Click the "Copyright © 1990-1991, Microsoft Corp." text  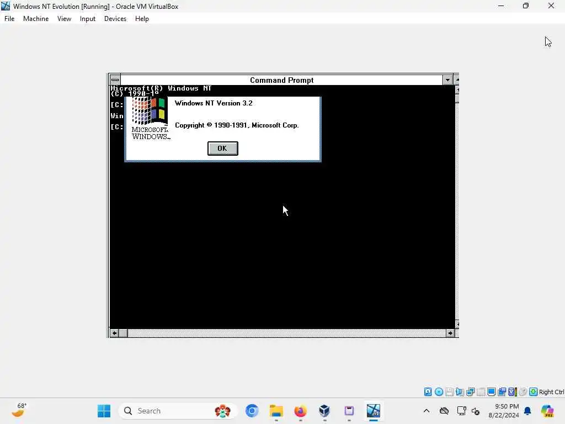coord(237,125)
